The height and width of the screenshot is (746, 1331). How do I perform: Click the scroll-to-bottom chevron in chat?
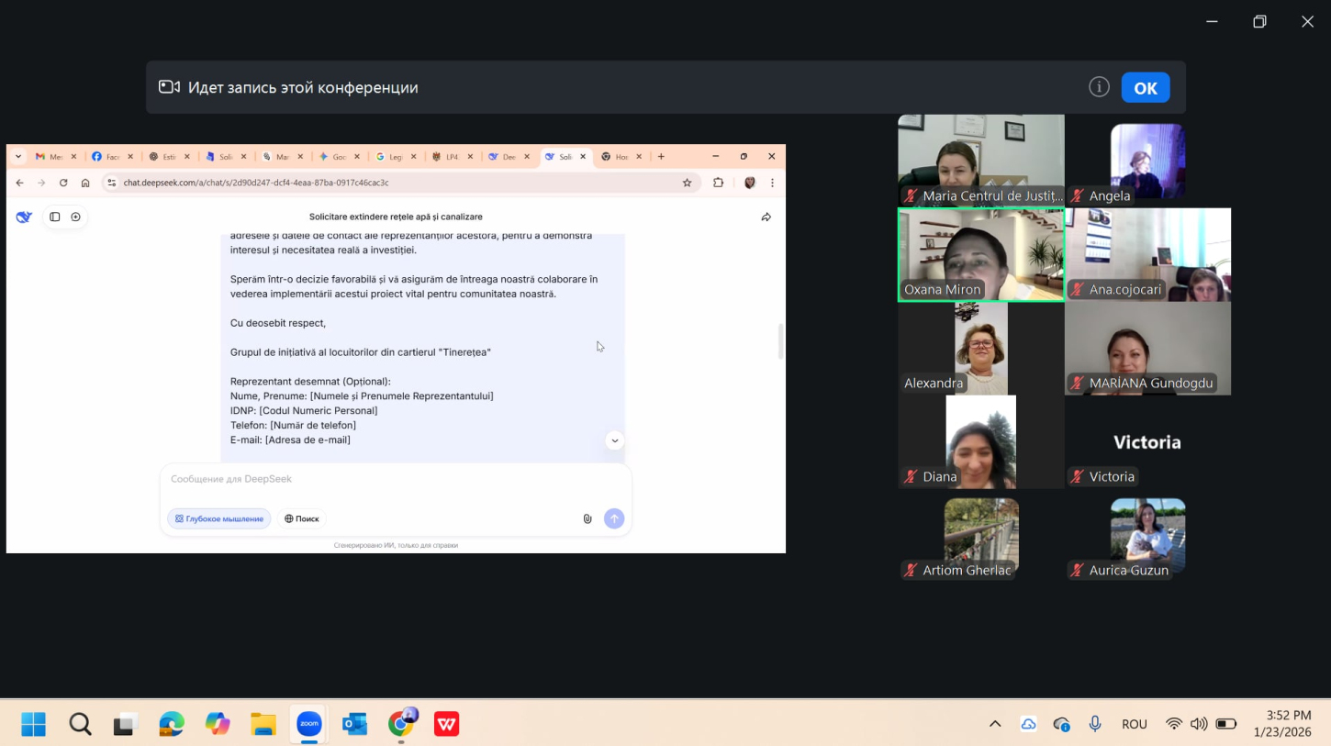click(614, 440)
